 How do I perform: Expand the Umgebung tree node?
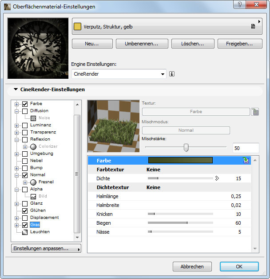16,154
